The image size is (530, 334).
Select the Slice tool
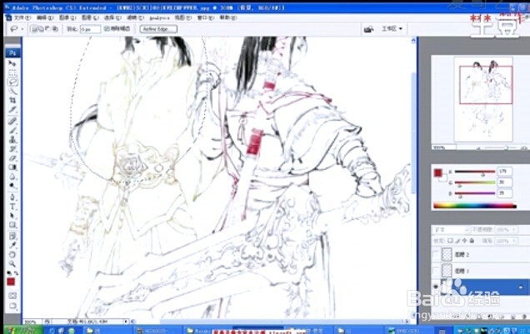click(12, 109)
